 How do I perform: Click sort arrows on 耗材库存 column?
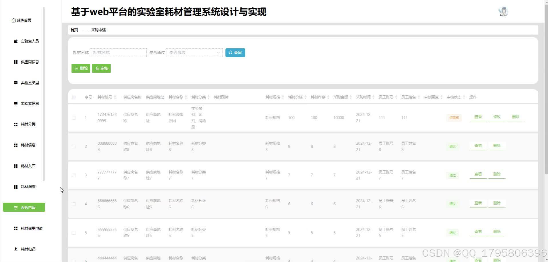pyautogui.click(x=328, y=97)
